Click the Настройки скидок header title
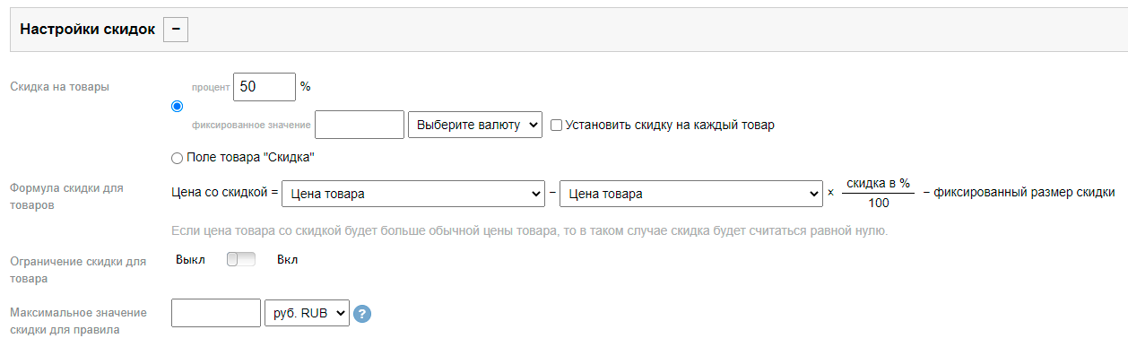The image size is (1128, 347). click(88, 30)
